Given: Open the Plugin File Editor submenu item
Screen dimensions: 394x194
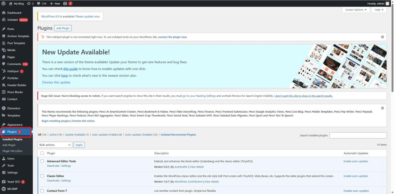Looking at the screenshot, I should 12,151.
